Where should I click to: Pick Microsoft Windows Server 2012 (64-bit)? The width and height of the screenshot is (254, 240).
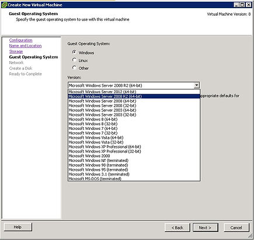pos(134,91)
